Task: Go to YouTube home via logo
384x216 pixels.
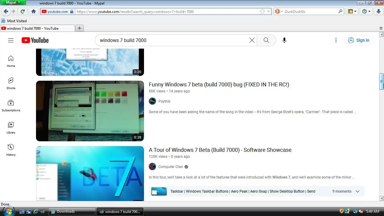Action: 35,40
